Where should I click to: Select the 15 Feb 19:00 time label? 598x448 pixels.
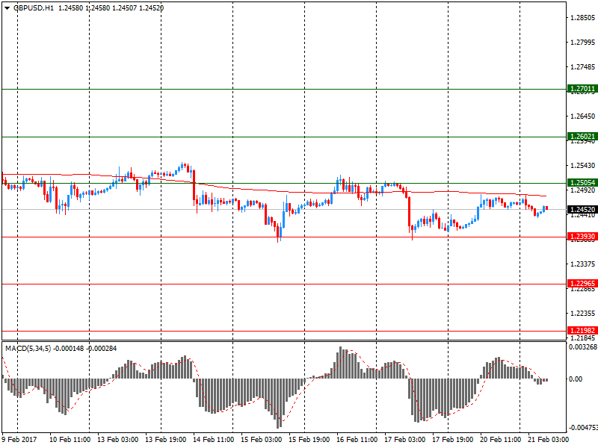(309, 440)
